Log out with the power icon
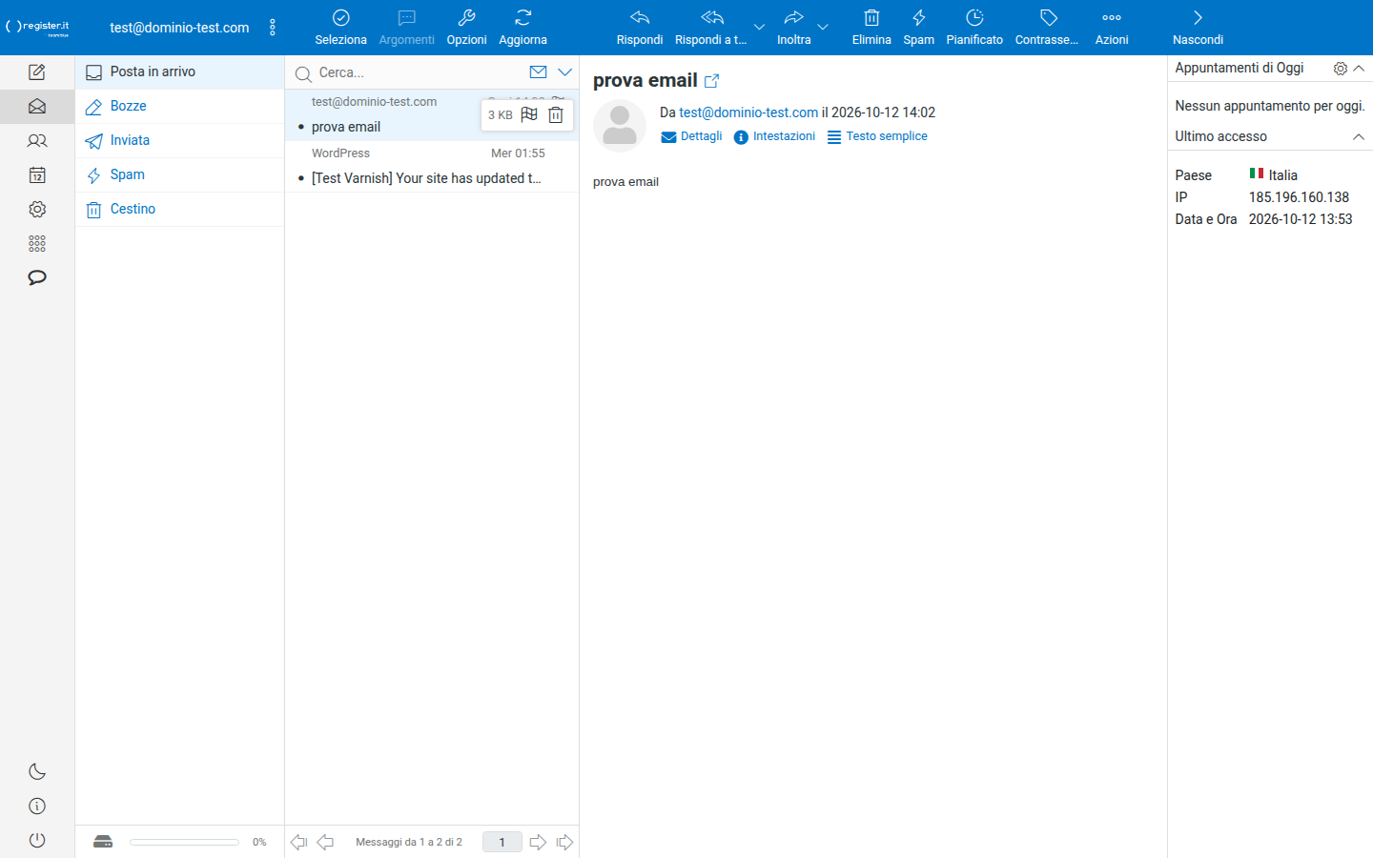The image size is (1373, 858). [37, 841]
